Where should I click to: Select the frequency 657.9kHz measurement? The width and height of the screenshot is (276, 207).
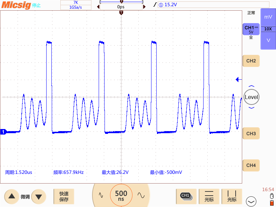pyautogui.click(x=68, y=172)
